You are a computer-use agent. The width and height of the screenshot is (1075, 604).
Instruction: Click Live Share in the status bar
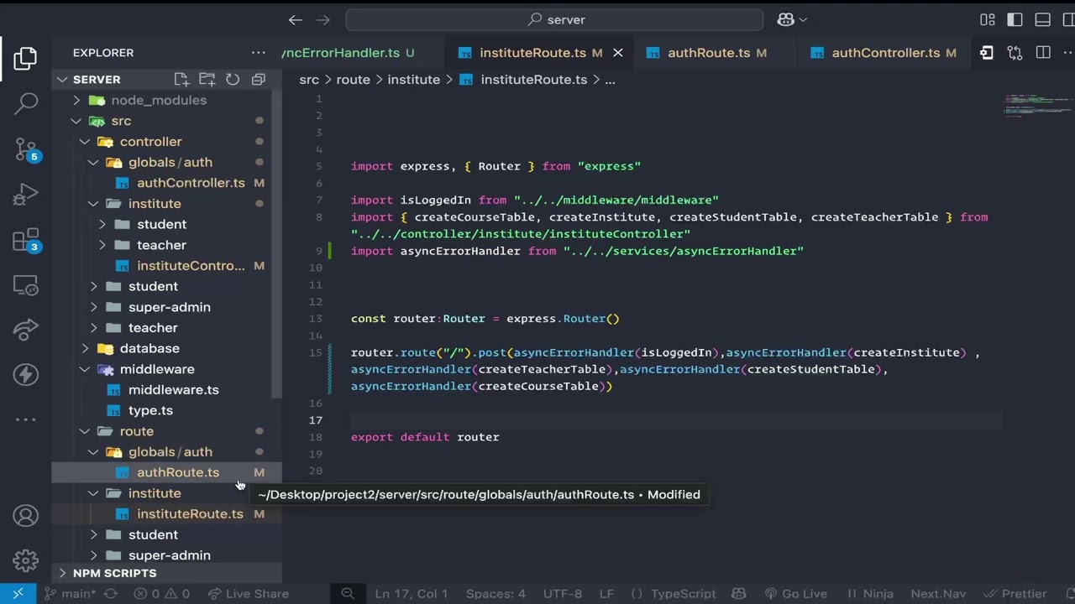(x=249, y=593)
